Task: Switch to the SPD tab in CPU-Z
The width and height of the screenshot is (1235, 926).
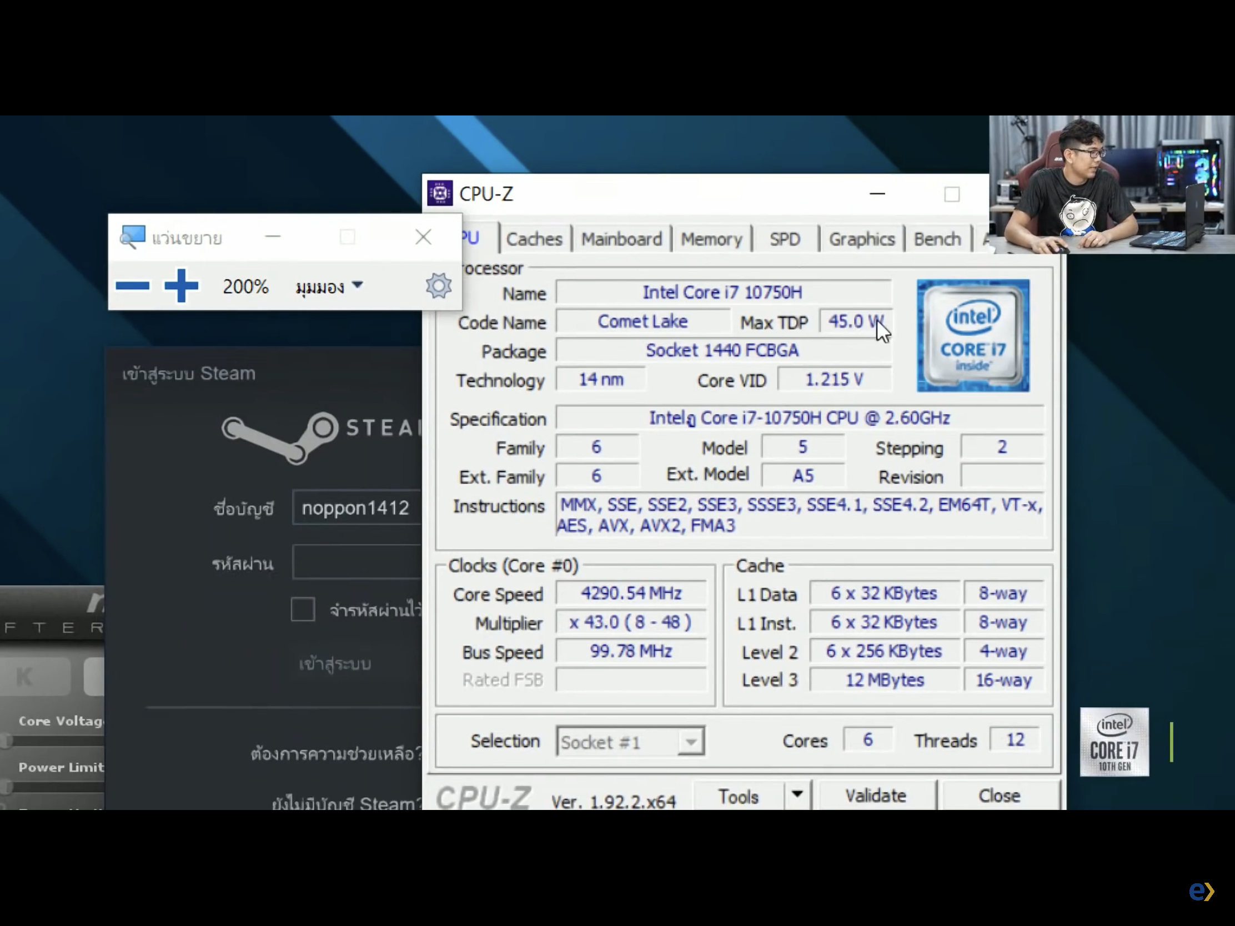Action: coord(785,239)
